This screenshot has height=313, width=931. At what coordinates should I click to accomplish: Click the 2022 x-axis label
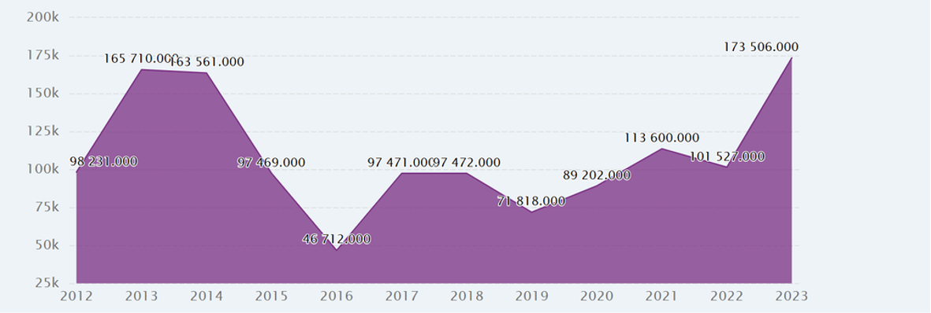coord(727,296)
